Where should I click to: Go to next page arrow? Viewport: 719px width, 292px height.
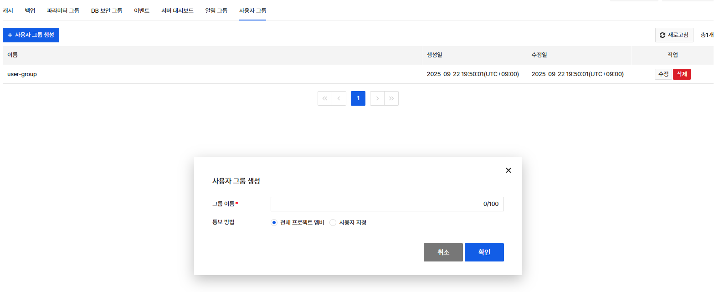[x=377, y=98]
